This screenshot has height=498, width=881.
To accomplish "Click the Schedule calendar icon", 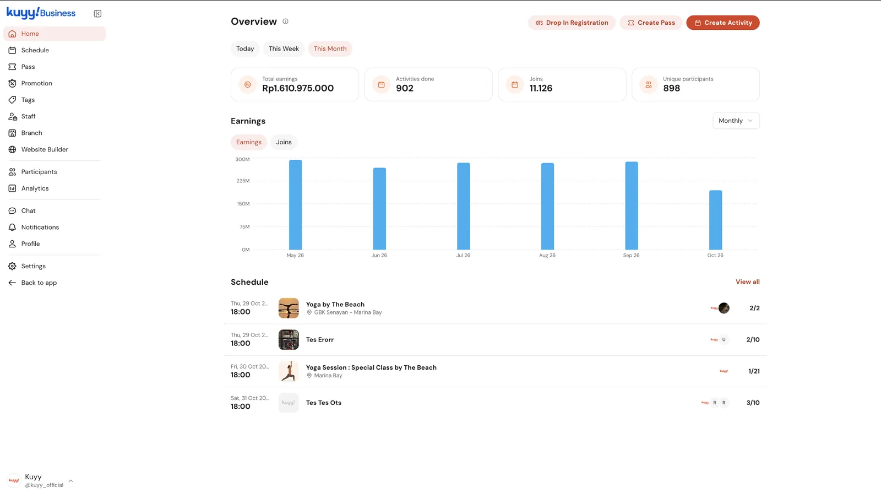I will pos(12,50).
